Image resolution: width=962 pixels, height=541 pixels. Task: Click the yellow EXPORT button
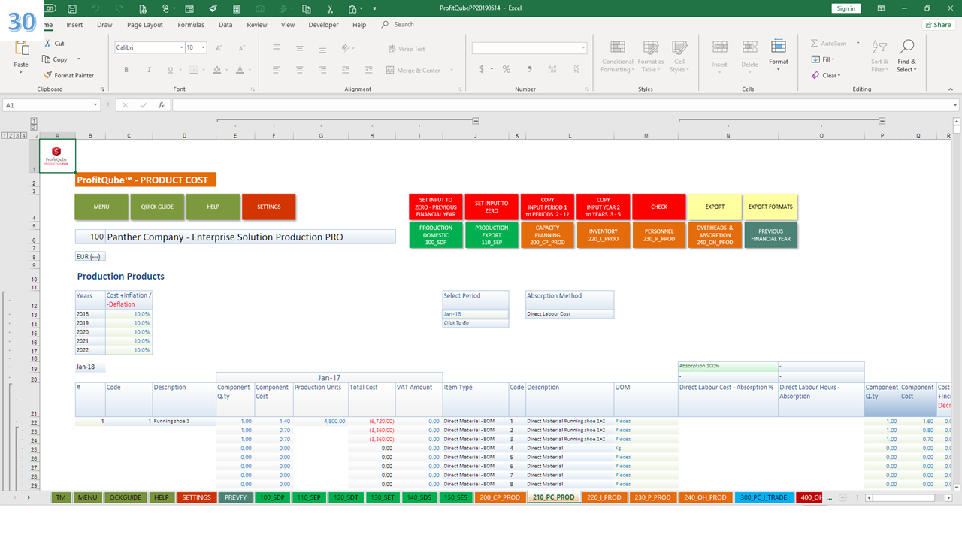pyautogui.click(x=715, y=207)
